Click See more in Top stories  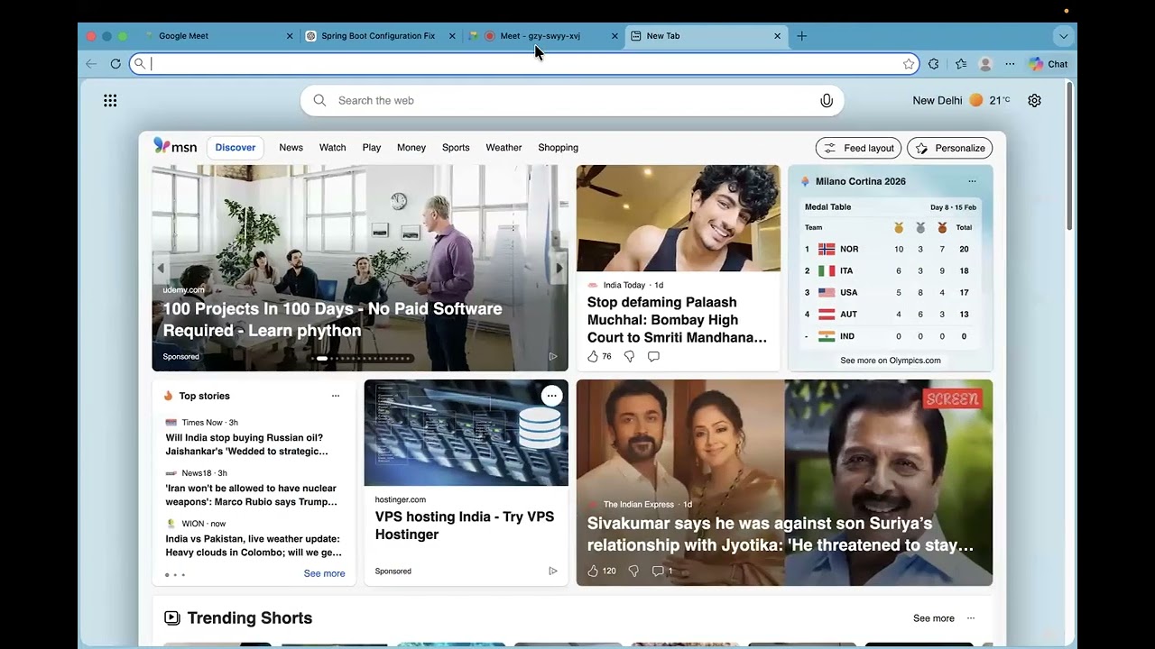[324, 574]
